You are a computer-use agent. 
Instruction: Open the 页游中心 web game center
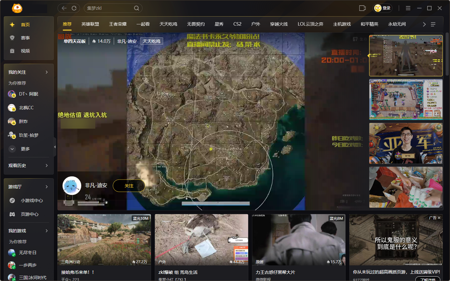pos(30,214)
